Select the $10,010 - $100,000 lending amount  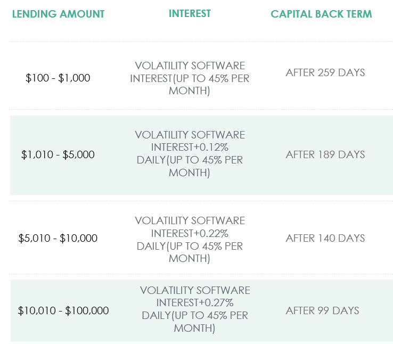point(63,310)
